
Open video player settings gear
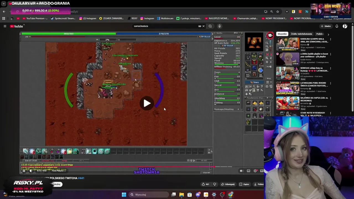(x=255, y=171)
